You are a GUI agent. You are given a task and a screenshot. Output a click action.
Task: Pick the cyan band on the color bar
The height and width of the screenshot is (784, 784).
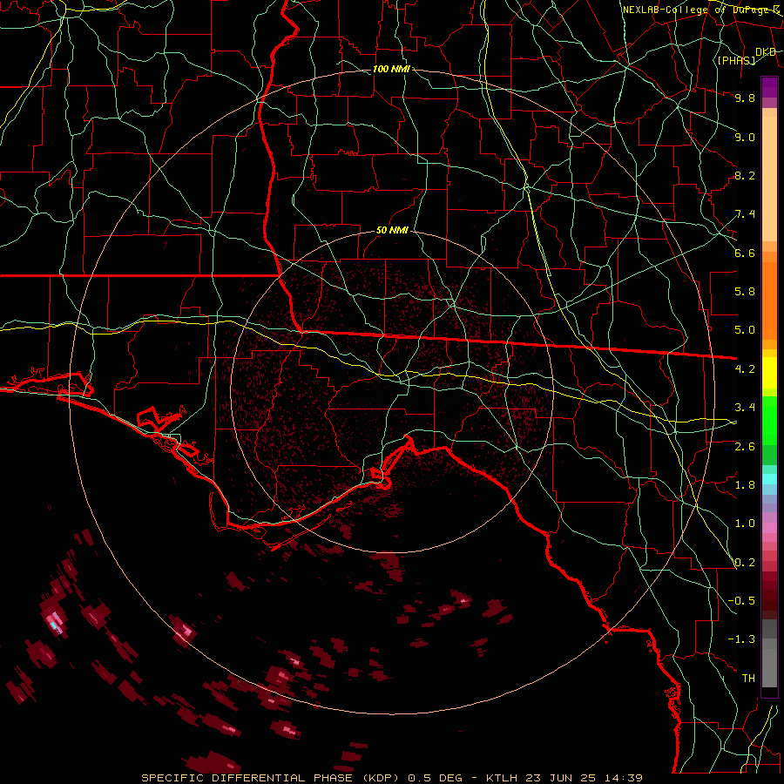[769, 479]
